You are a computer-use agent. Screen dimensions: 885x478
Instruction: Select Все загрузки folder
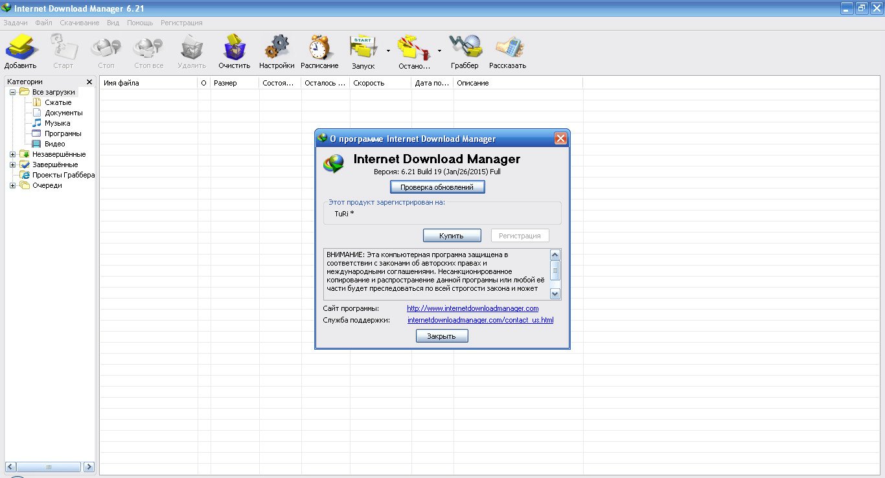(54, 92)
